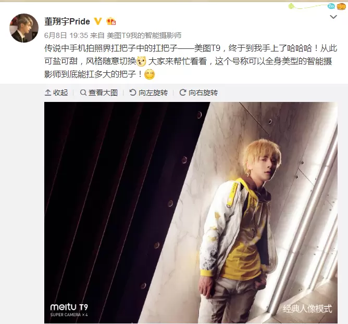Click the 董翔宇Pride username link
The image size is (348, 324).
[x=67, y=21]
